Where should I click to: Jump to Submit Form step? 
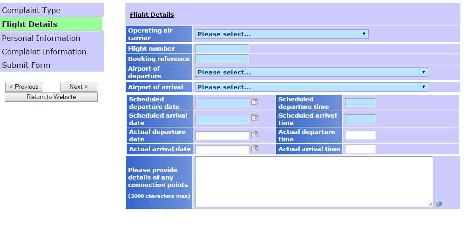[26, 65]
